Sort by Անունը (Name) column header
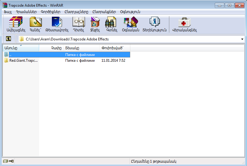 pos(21,48)
